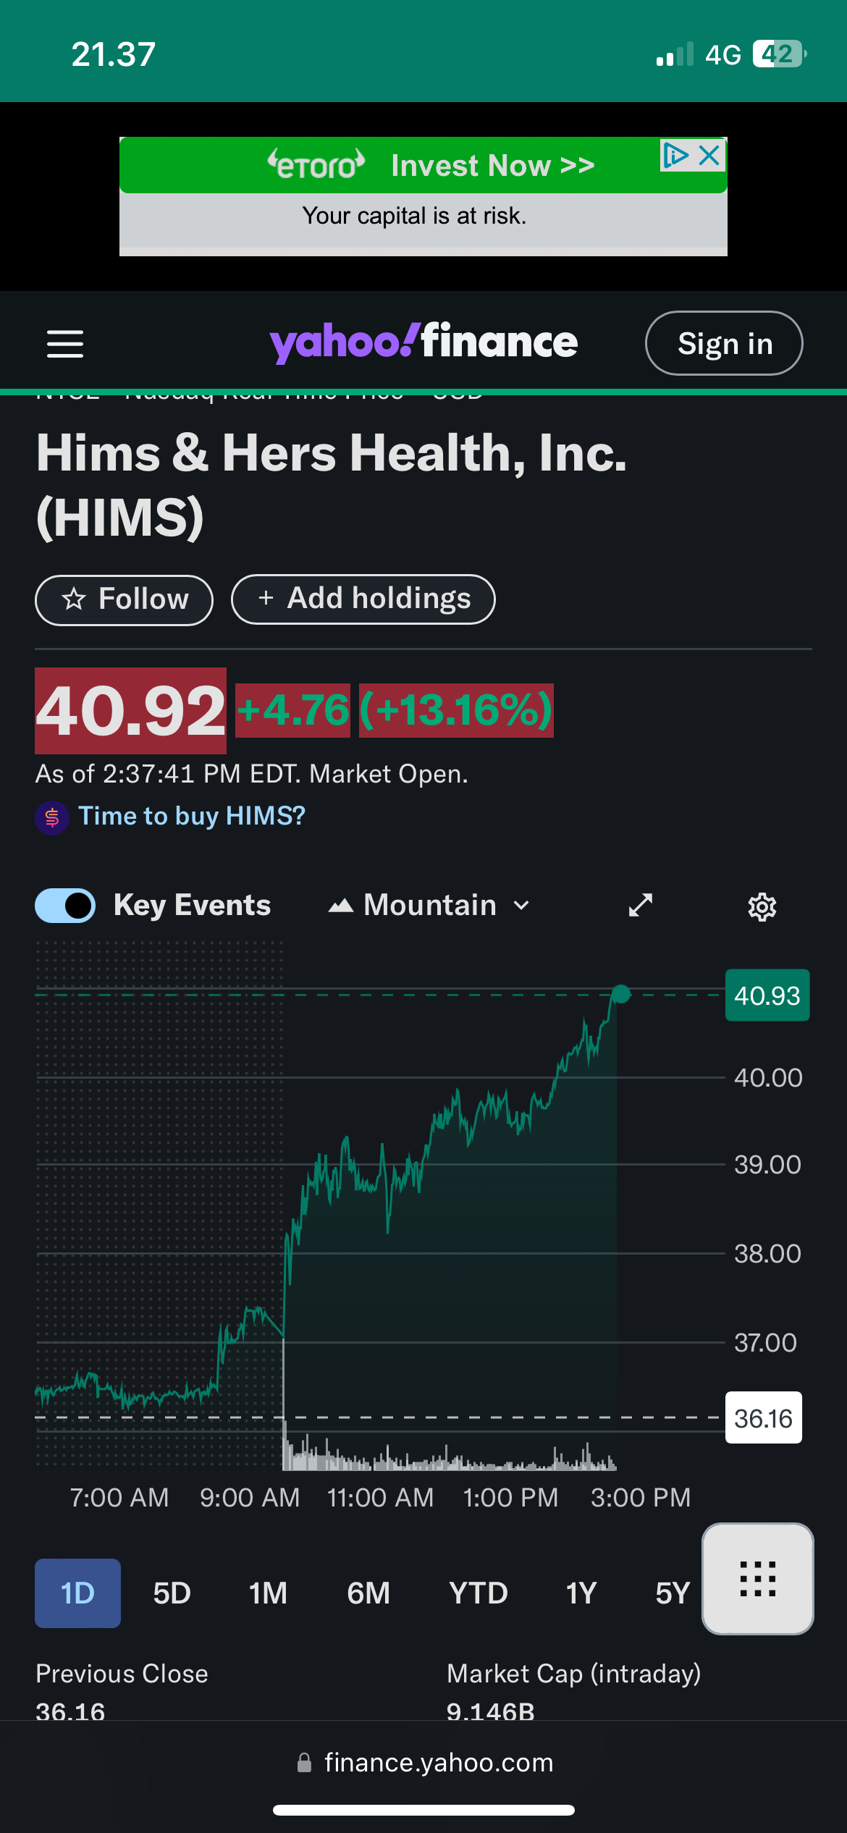Click Add holdings button
847x1833 pixels.
363,599
